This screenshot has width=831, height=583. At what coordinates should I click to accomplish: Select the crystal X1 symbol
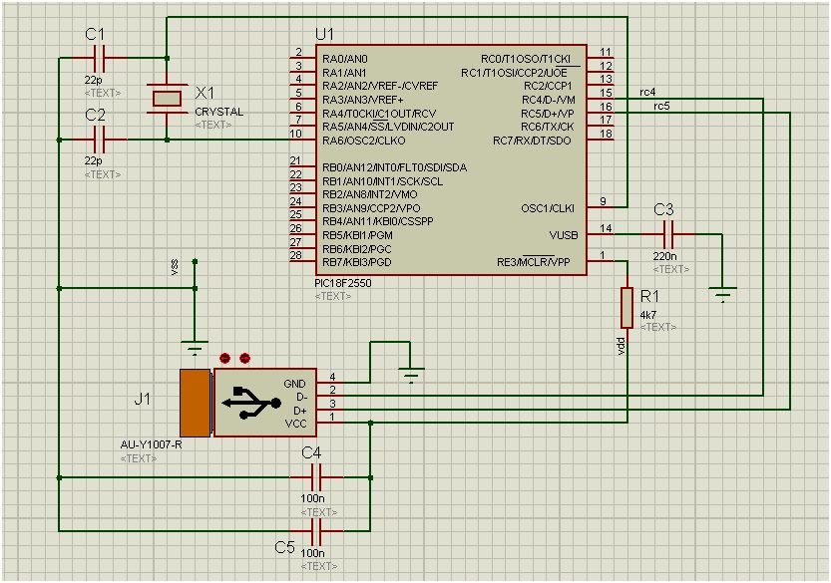166,98
